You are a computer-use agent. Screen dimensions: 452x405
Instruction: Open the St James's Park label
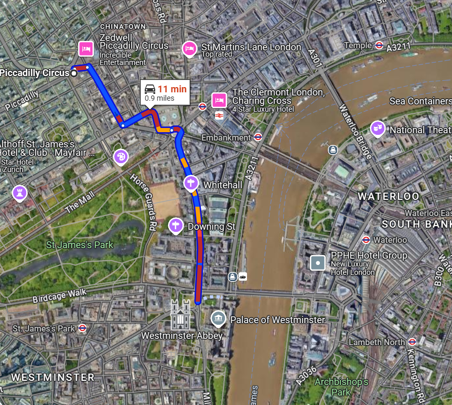(x=80, y=245)
